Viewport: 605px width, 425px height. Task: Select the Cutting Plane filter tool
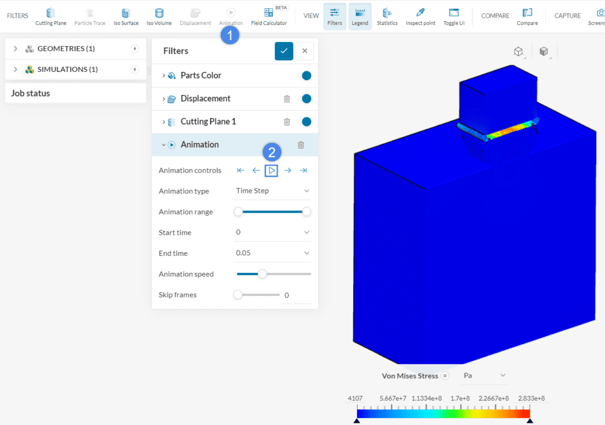point(50,16)
